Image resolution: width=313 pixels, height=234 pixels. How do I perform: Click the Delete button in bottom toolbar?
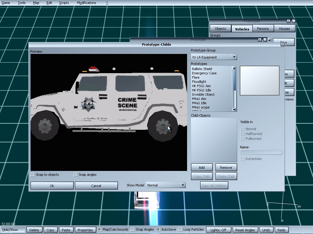point(34,230)
